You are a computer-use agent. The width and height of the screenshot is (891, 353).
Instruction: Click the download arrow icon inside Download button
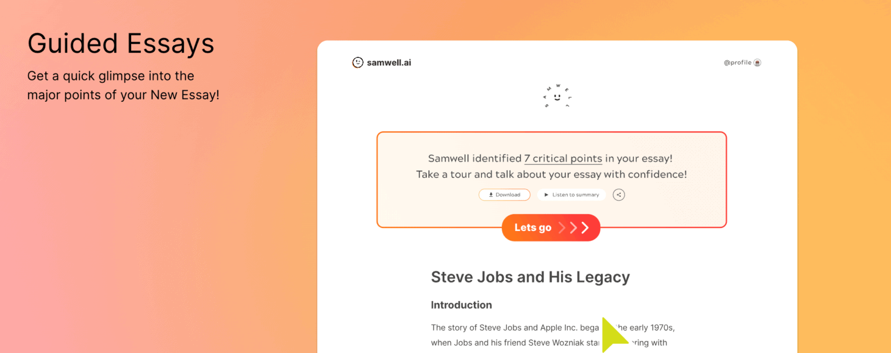click(x=491, y=194)
